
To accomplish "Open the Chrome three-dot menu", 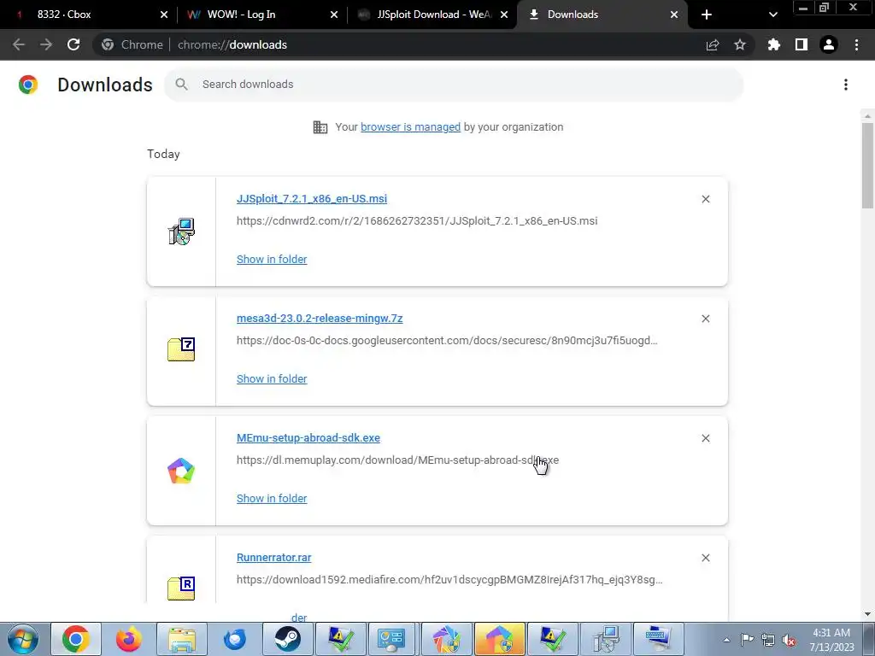I will click(x=856, y=44).
